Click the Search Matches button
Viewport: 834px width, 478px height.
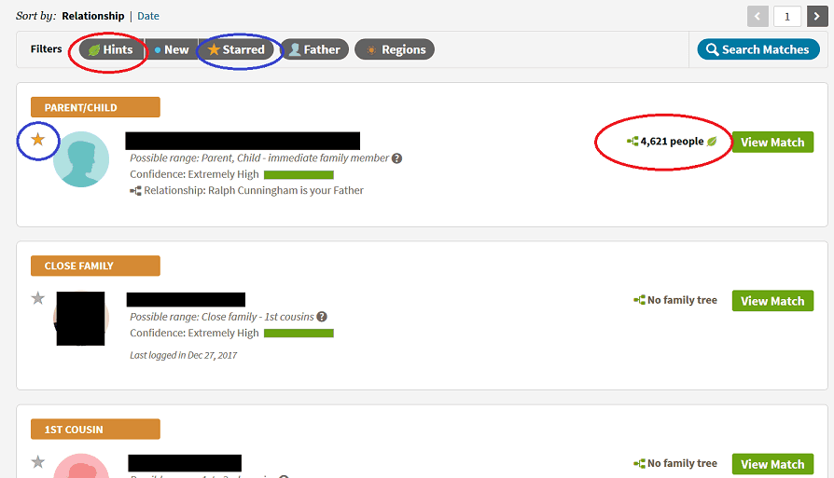pos(758,49)
